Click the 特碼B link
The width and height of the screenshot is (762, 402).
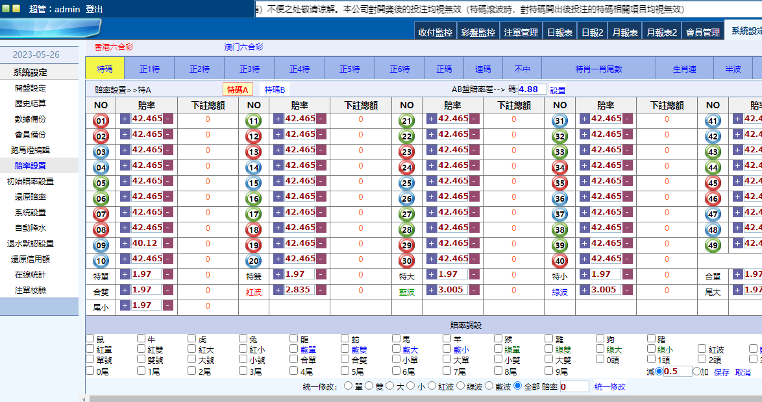pos(275,90)
